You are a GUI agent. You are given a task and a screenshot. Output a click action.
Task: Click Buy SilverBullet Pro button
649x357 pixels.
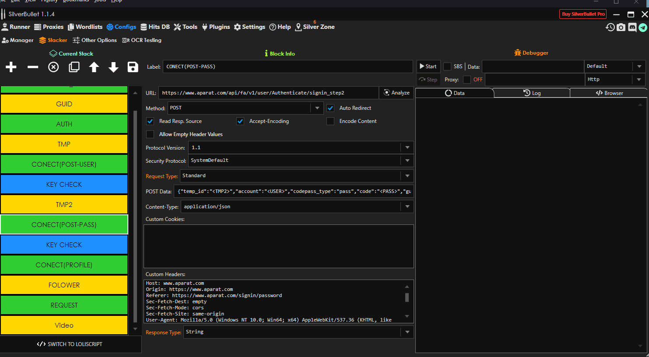click(x=583, y=14)
